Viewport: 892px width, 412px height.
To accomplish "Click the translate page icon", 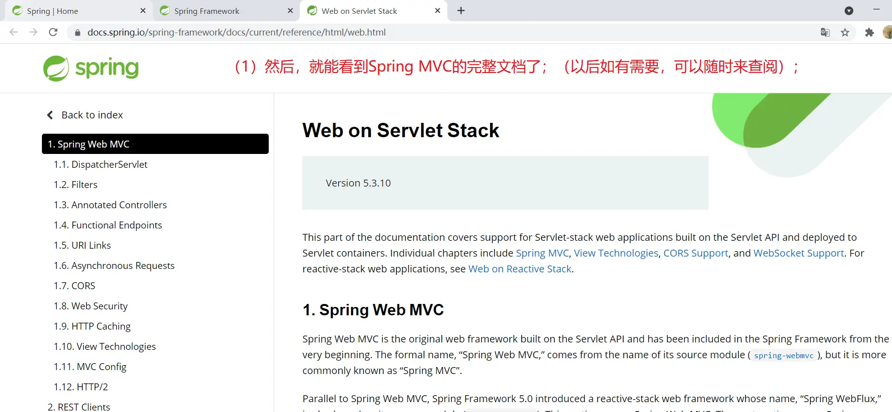I will click(x=825, y=33).
